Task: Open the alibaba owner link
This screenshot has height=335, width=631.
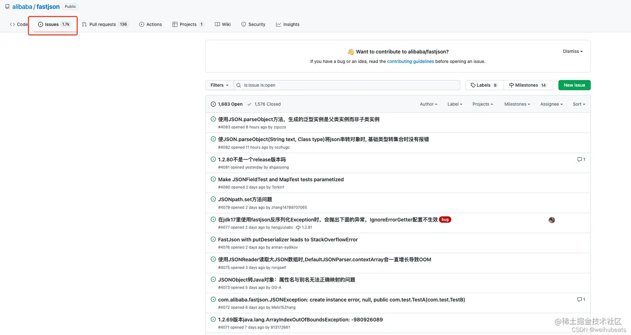Action: 22,7
